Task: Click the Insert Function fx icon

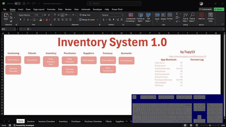Action: [x=28, y=29]
